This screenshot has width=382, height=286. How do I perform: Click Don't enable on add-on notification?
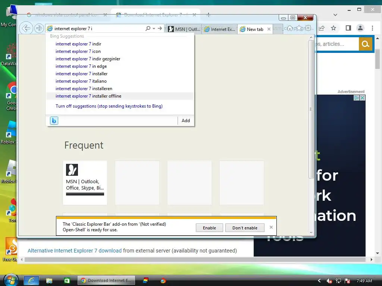point(245,228)
